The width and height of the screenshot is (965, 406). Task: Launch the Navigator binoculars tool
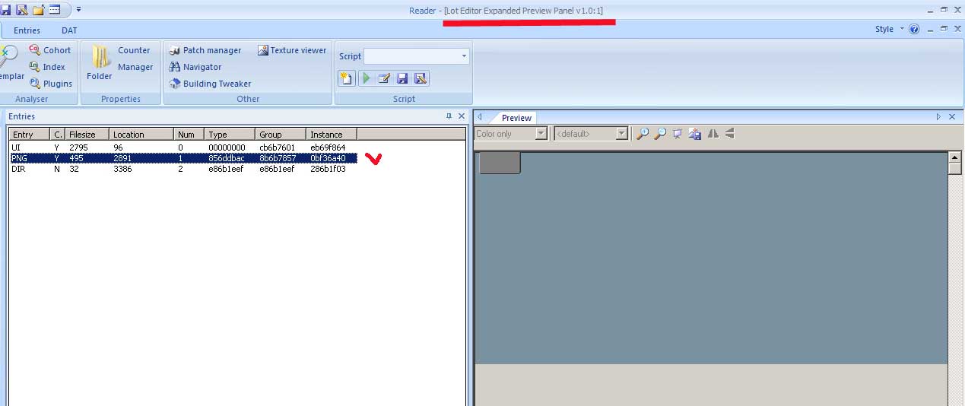195,67
